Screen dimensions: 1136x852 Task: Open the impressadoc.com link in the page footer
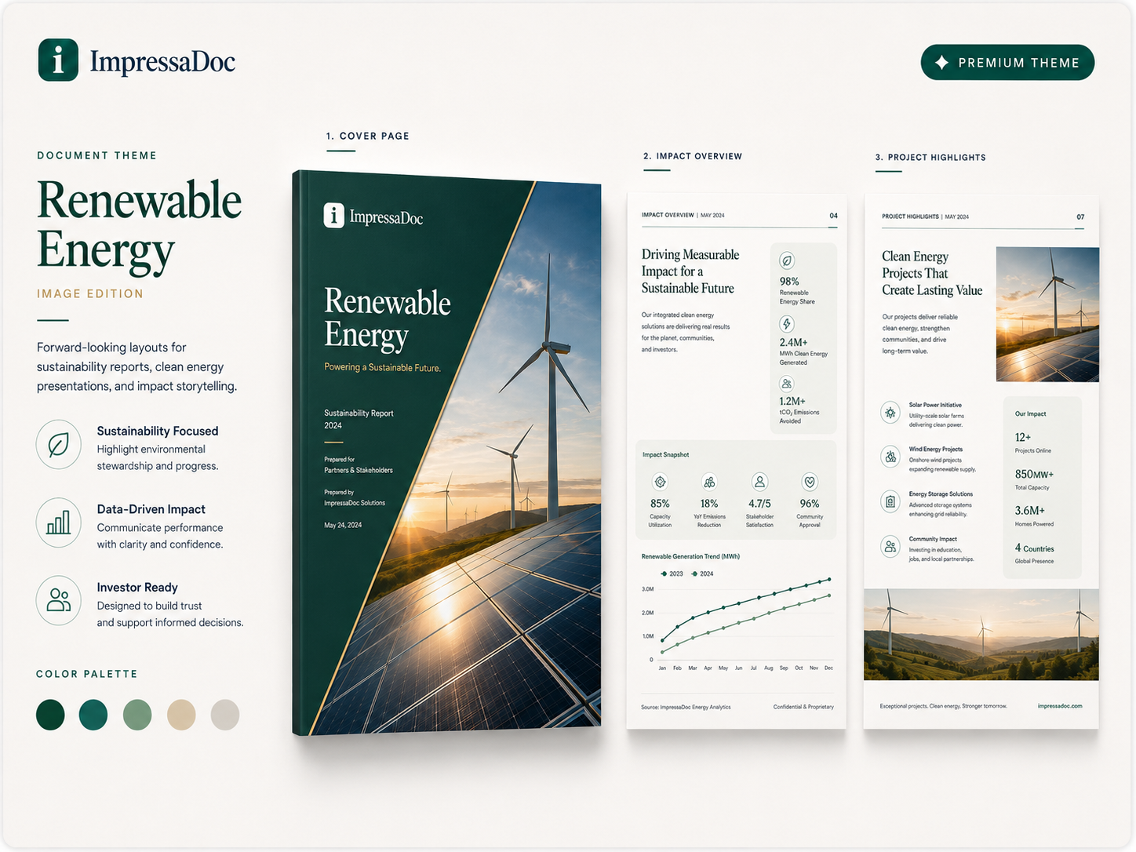pos(1060,706)
